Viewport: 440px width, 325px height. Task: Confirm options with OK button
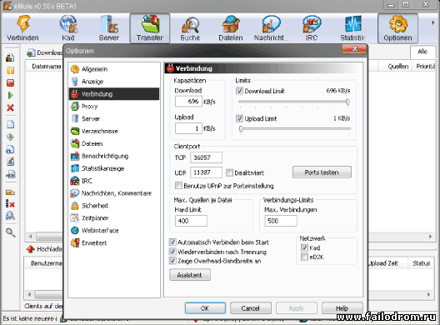coord(205,308)
